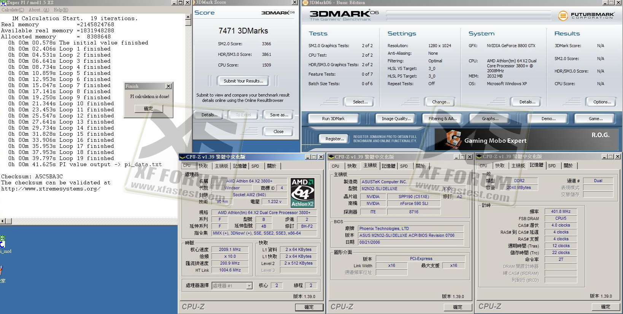Click Super PI horizontal scrollbar left arrow

click(3, 221)
